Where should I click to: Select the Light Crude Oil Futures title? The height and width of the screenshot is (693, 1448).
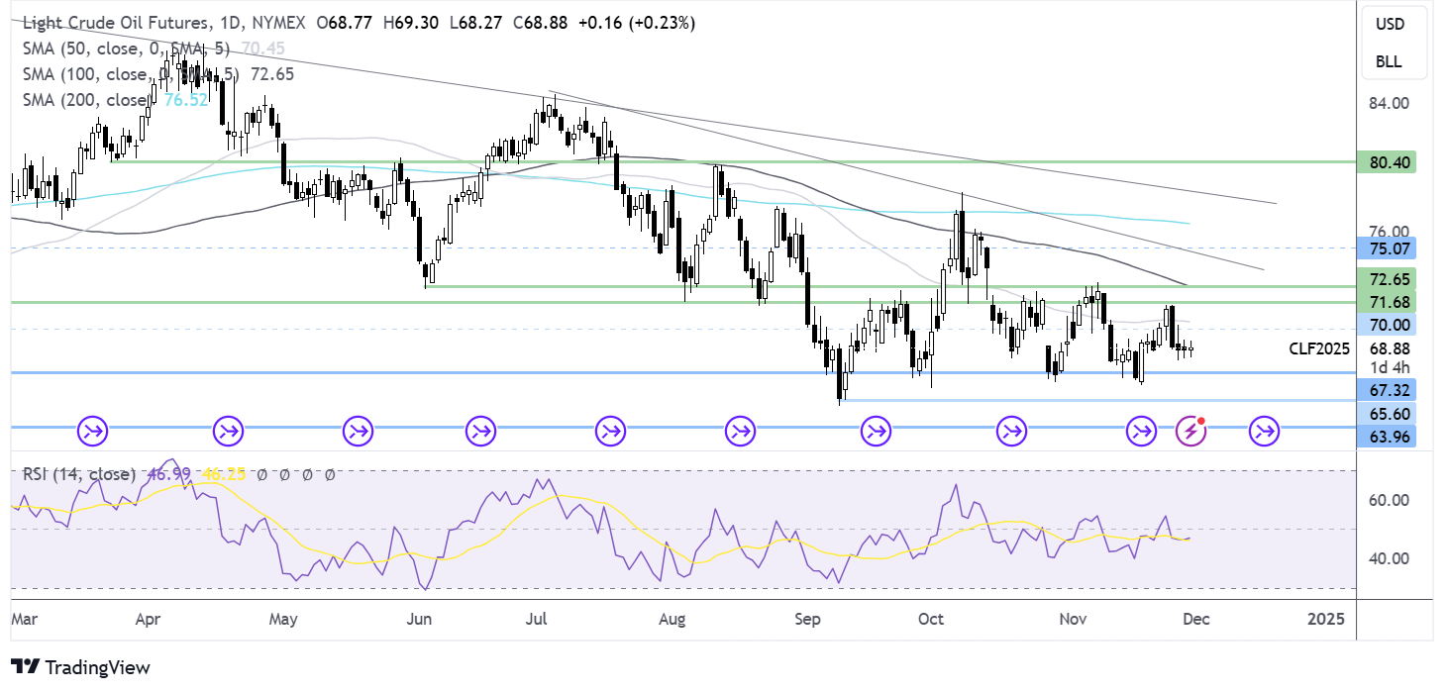[120, 22]
